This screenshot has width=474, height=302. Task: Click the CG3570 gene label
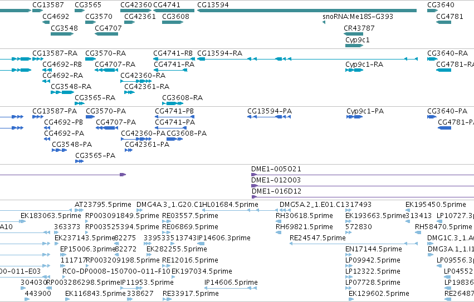99,16
